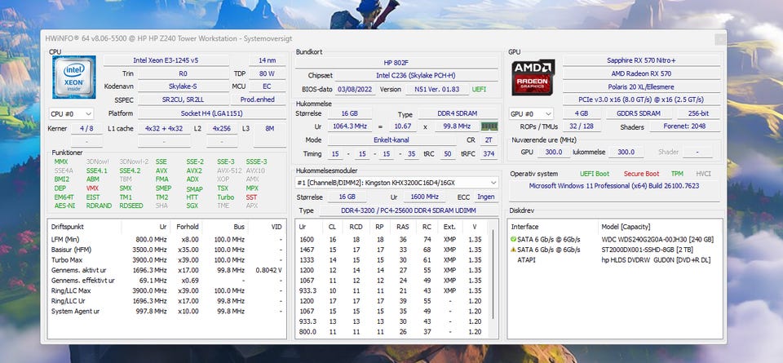783x363 pixels.
Task: Close the HWiNFO Systemoversigt window
Action: coord(719,39)
